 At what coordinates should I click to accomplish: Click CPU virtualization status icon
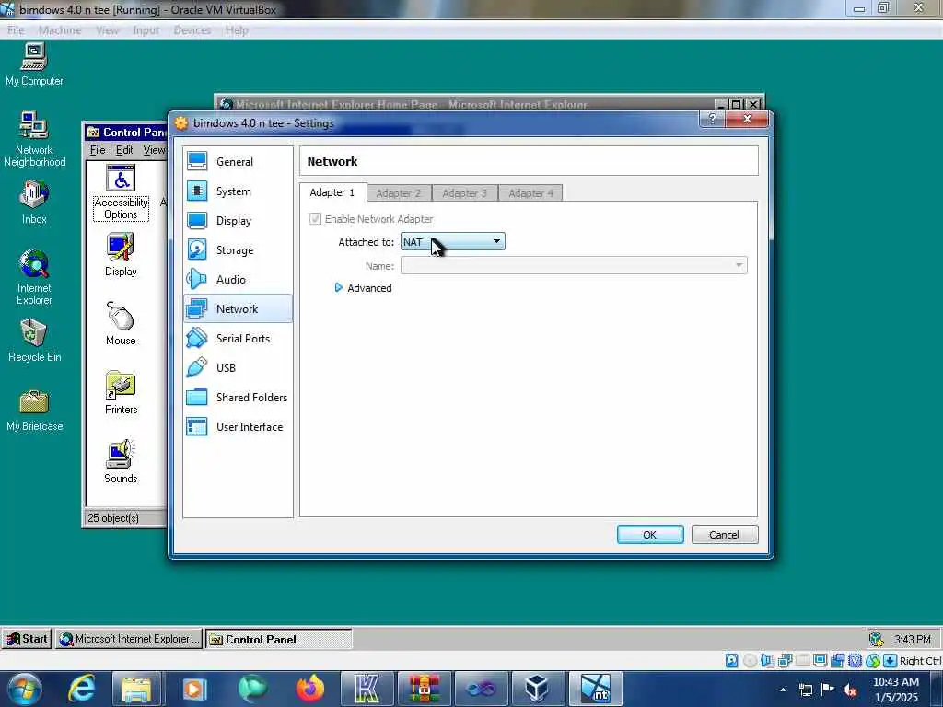[x=856, y=661]
